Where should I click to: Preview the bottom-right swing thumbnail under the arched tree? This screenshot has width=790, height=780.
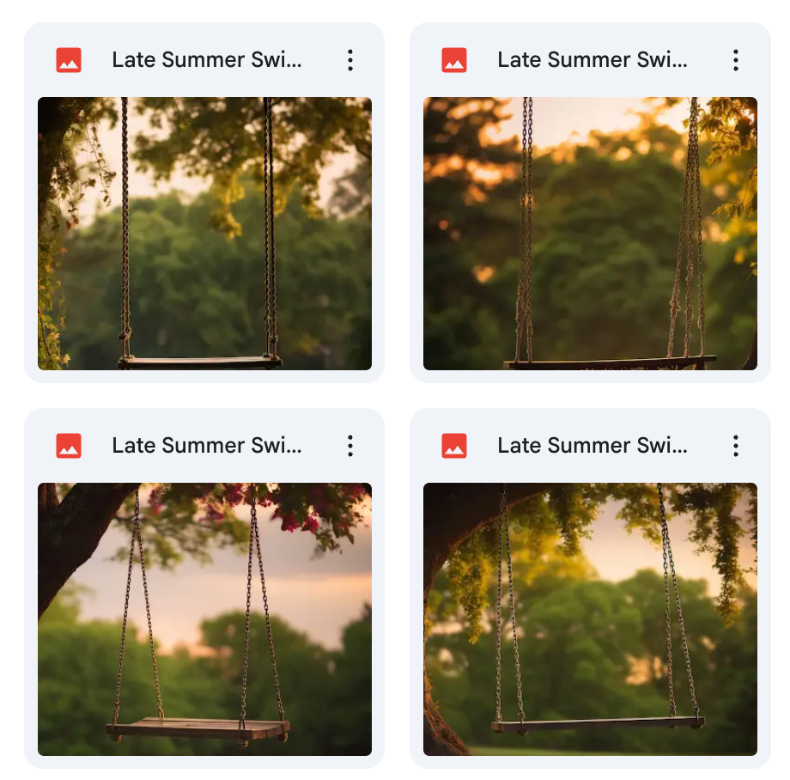point(590,619)
